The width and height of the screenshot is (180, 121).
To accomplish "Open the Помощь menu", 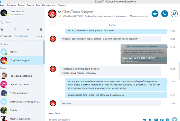I will 62,5.
